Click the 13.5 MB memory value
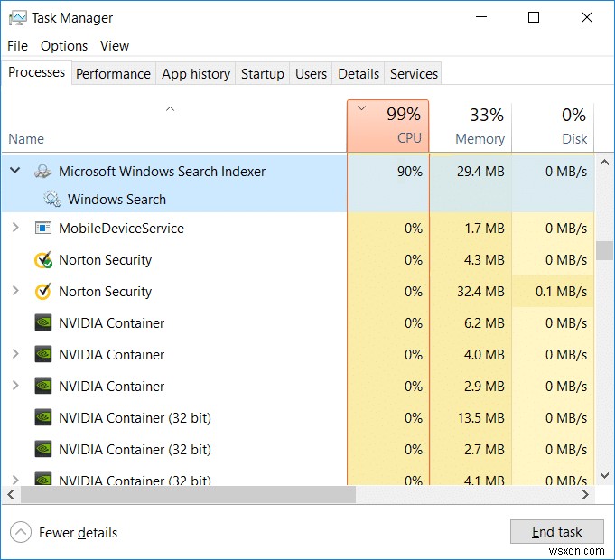This screenshot has width=615, height=560. [x=480, y=417]
